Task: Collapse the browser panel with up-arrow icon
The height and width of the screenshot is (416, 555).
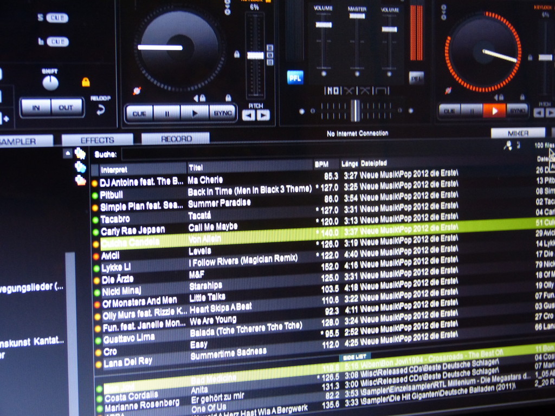Action: (68, 153)
